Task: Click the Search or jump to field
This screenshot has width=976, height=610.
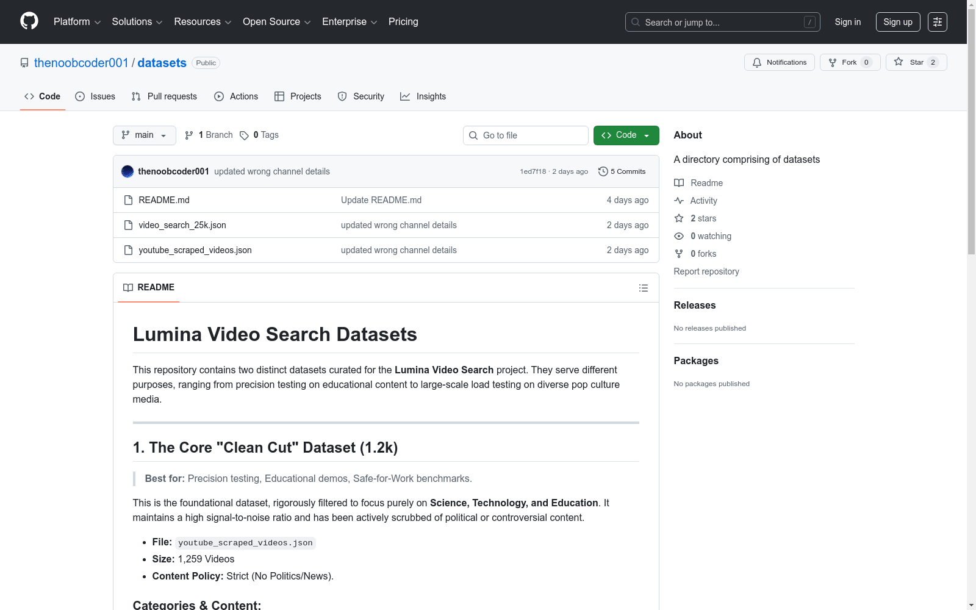Action: [723, 22]
